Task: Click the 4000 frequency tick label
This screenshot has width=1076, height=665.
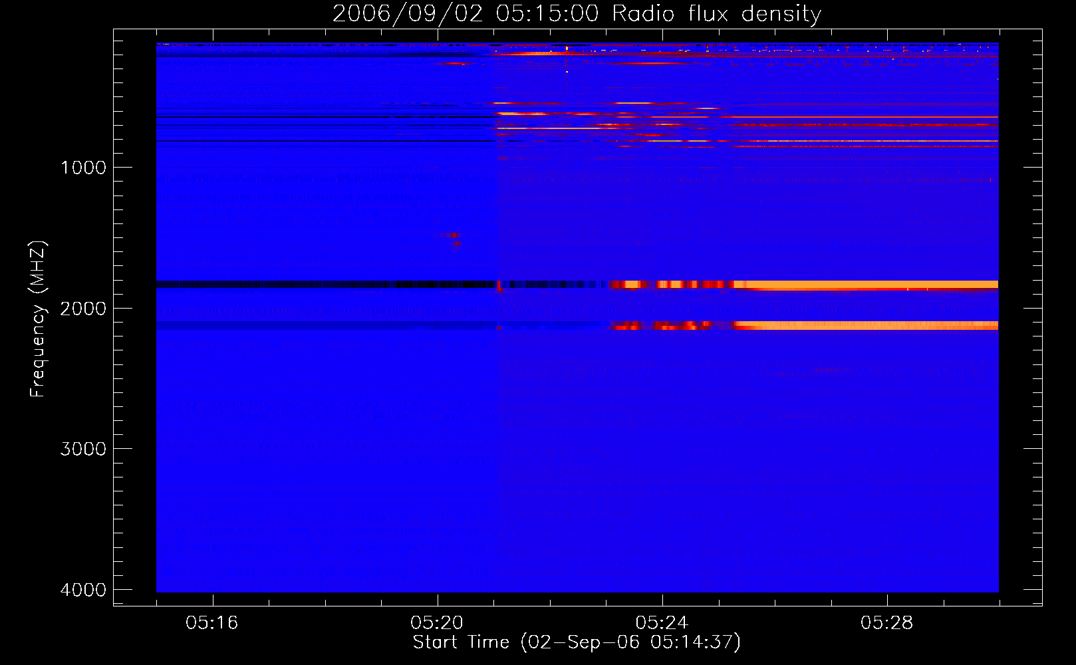Action: point(83,590)
